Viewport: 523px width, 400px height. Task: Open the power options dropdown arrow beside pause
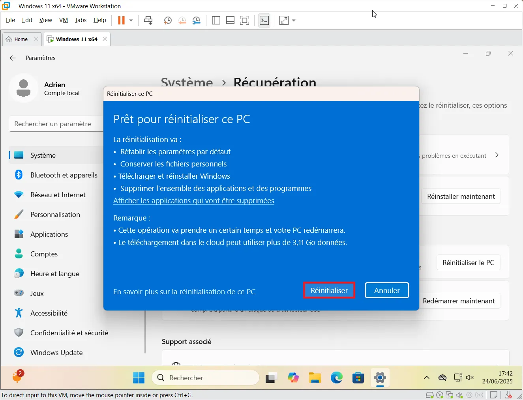(x=131, y=20)
